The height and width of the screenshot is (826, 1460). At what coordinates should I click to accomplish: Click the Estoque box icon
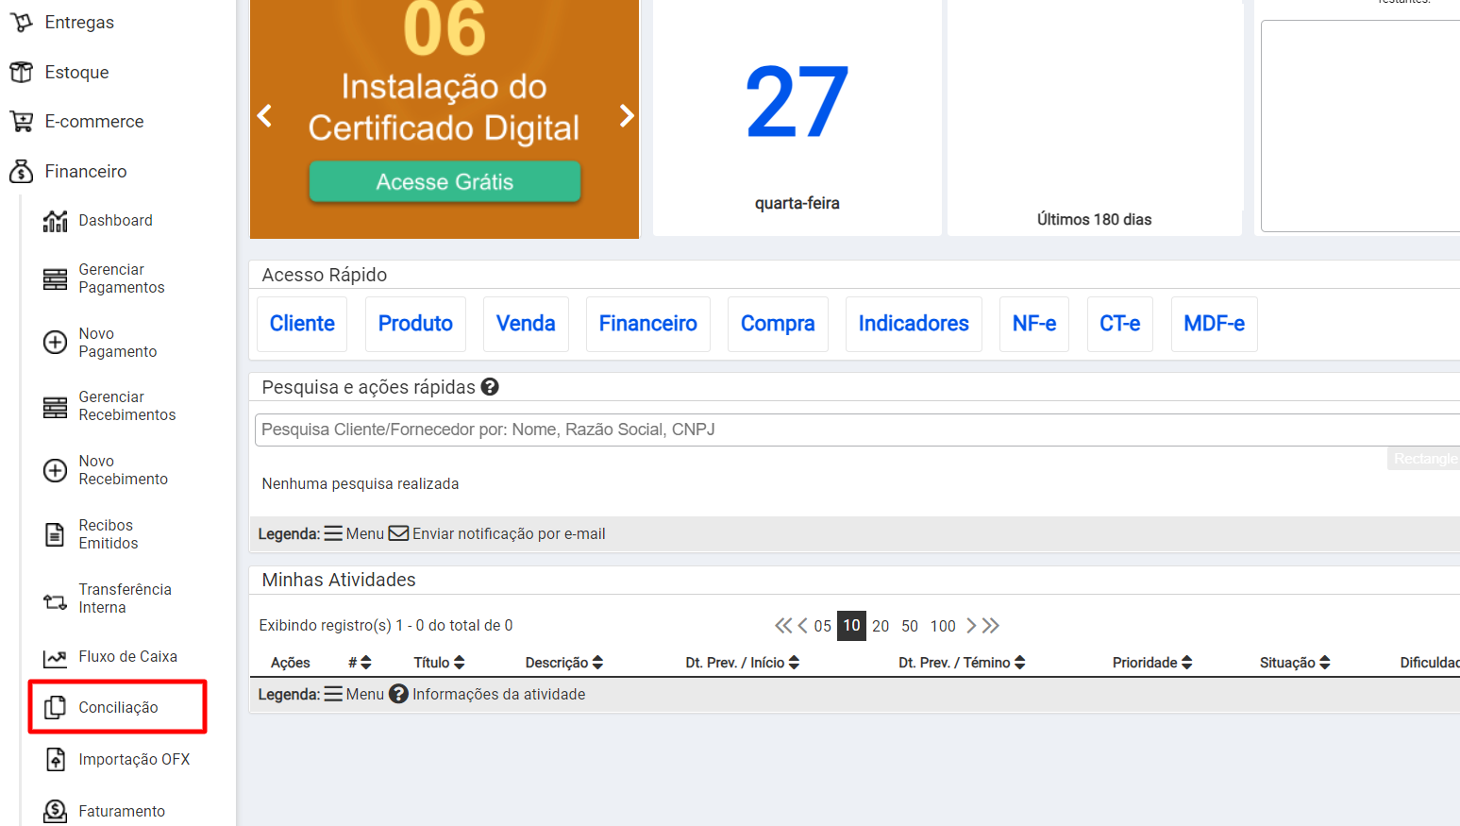[x=21, y=72]
